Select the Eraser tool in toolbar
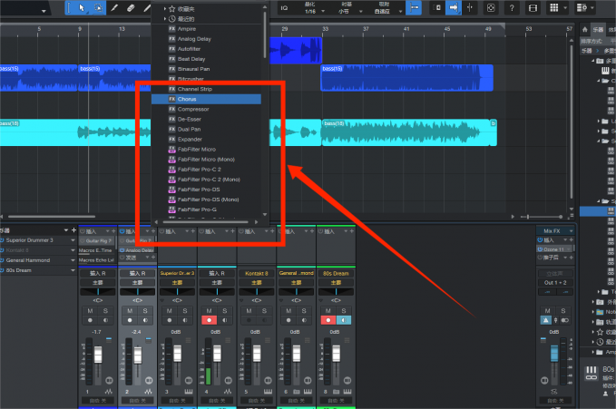This screenshot has width=616, height=409. (x=132, y=7)
